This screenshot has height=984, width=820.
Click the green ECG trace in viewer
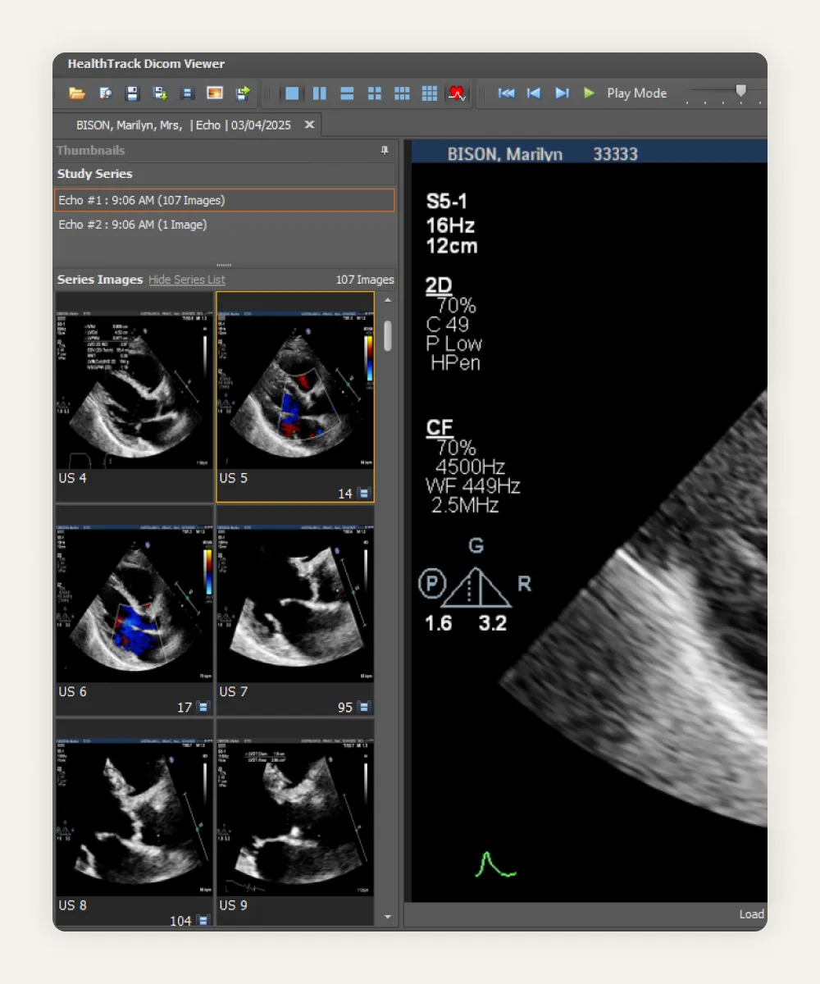tap(496, 864)
